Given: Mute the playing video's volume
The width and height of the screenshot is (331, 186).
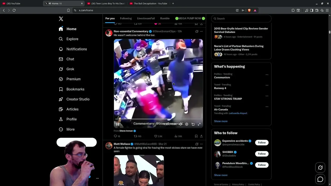Looking at the screenshot, I should tap(180, 124).
